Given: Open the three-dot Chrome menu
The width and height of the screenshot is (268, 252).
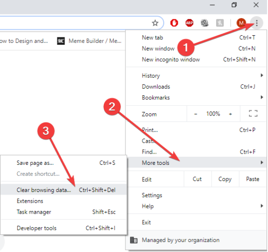Looking at the screenshot, I should [256, 23].
